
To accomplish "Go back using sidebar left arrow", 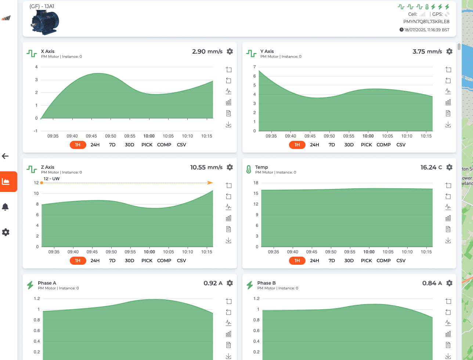I will pyautogui.click(x=6, y=156).
